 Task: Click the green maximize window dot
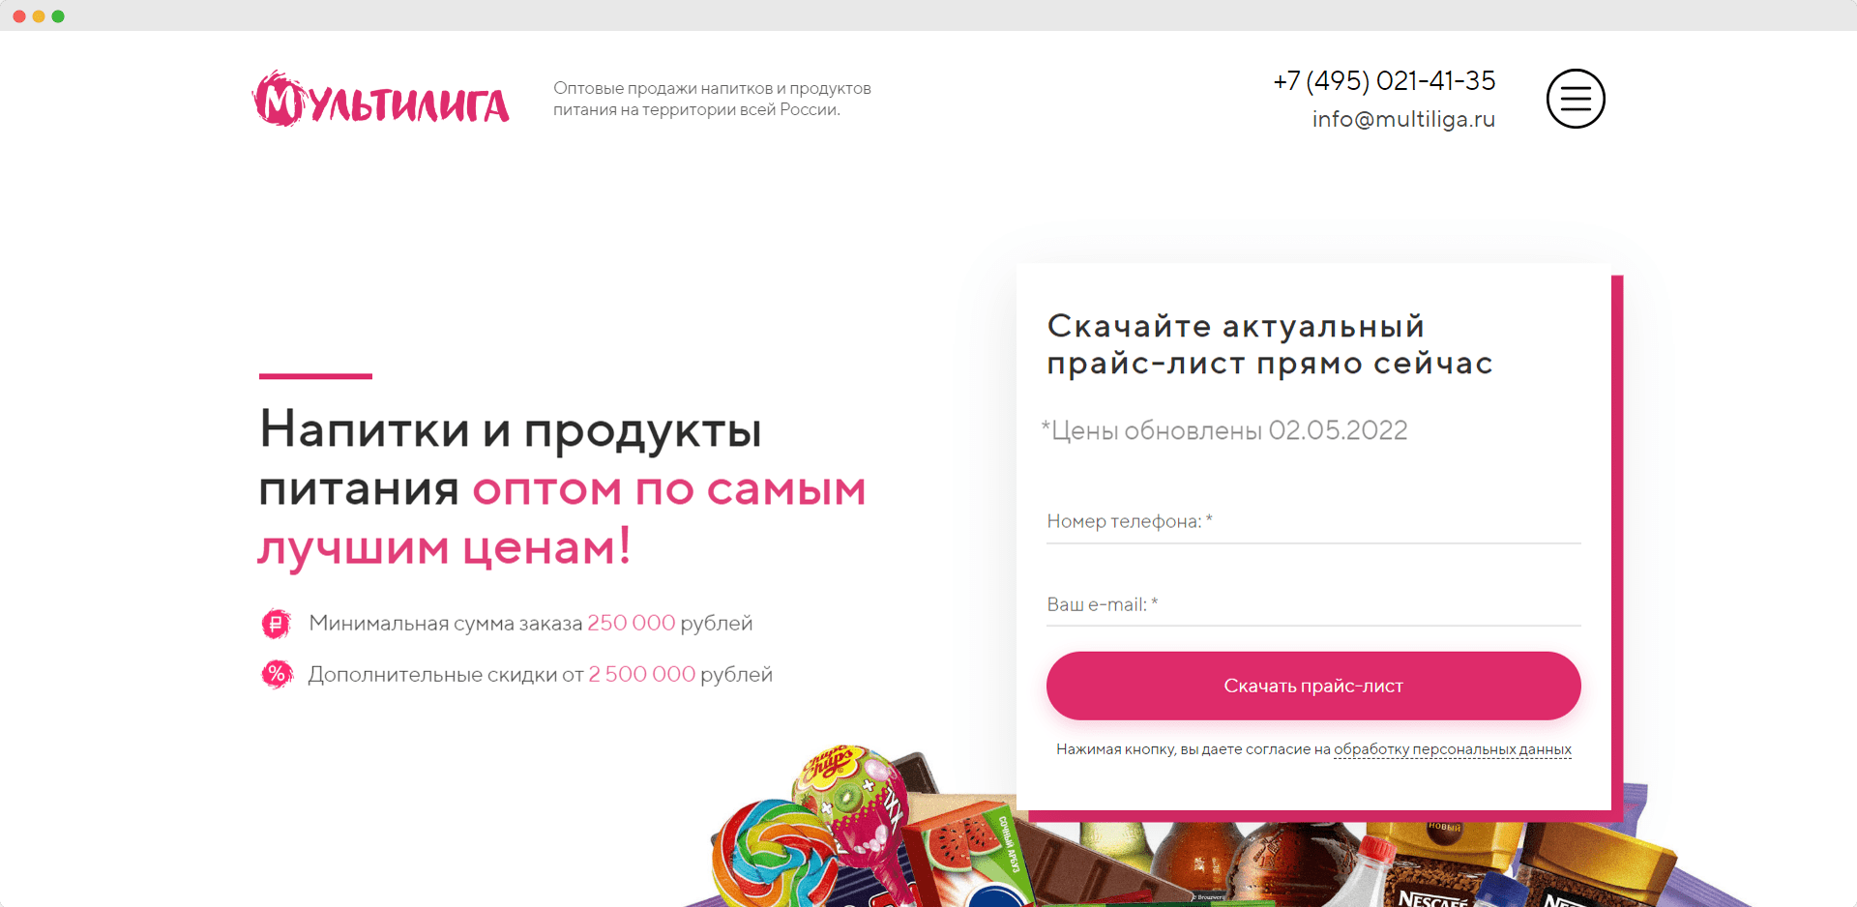[x=58, y=16]
